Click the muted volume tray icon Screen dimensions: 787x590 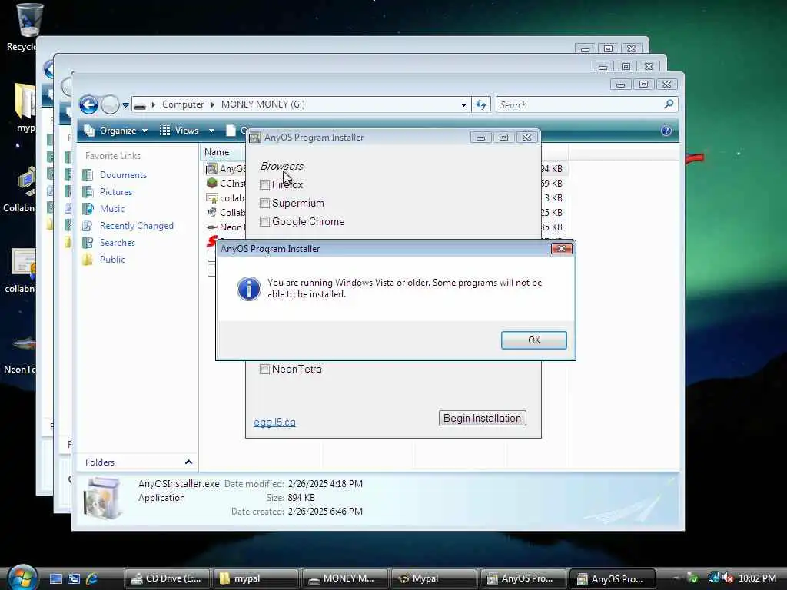click(728, 578)
